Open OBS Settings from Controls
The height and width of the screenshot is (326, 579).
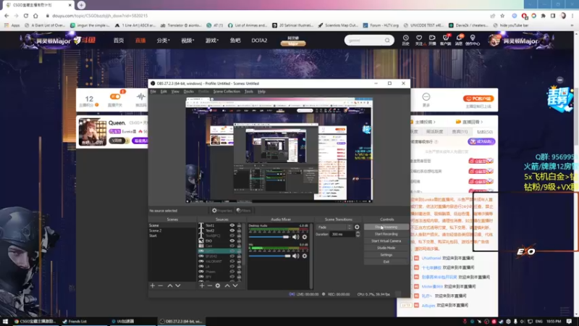386,255
